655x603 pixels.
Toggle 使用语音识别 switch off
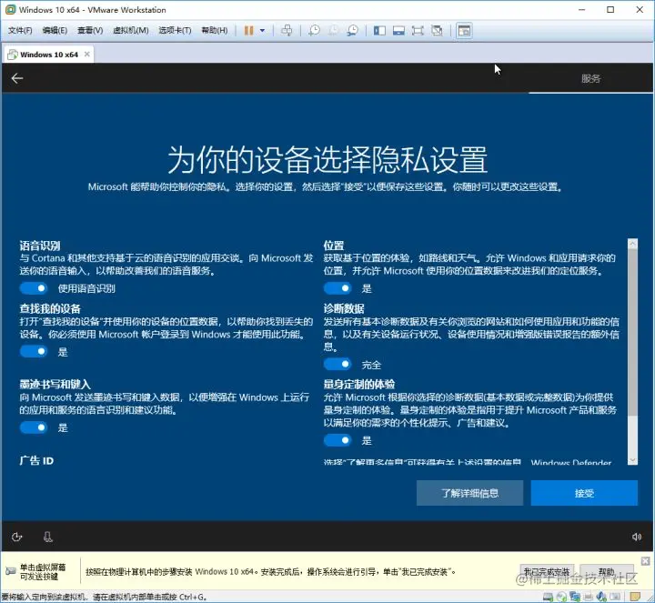click(x=34, y=288)
